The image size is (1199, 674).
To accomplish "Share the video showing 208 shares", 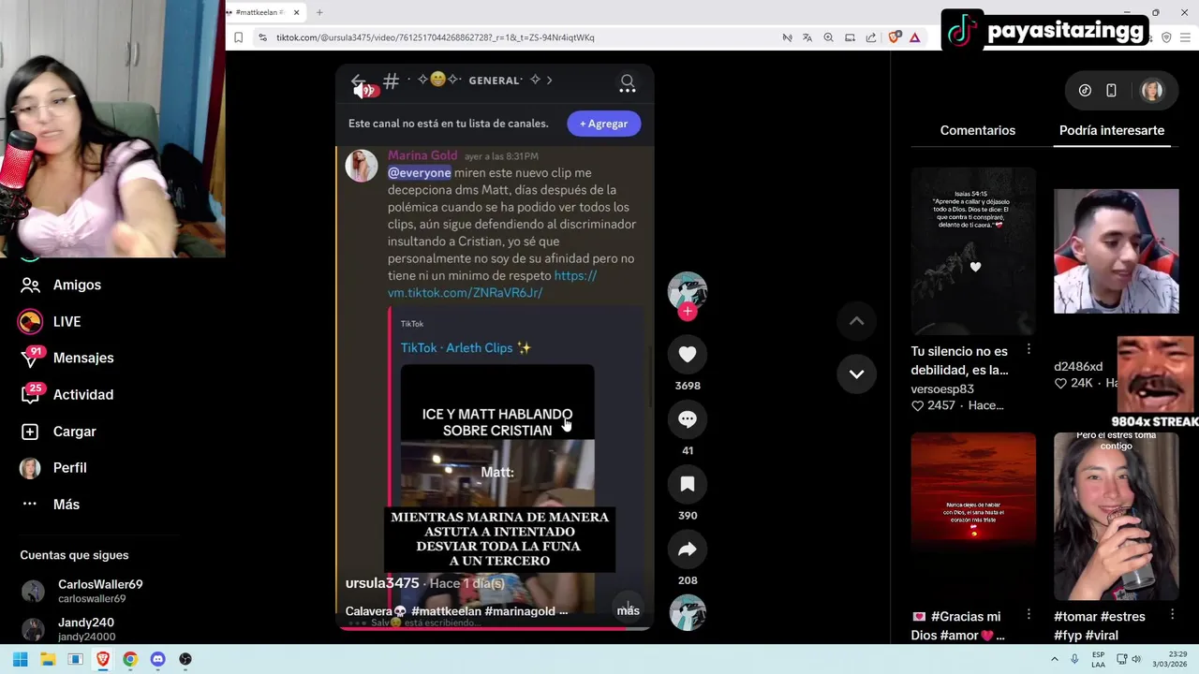I will [x=688, y=549].
